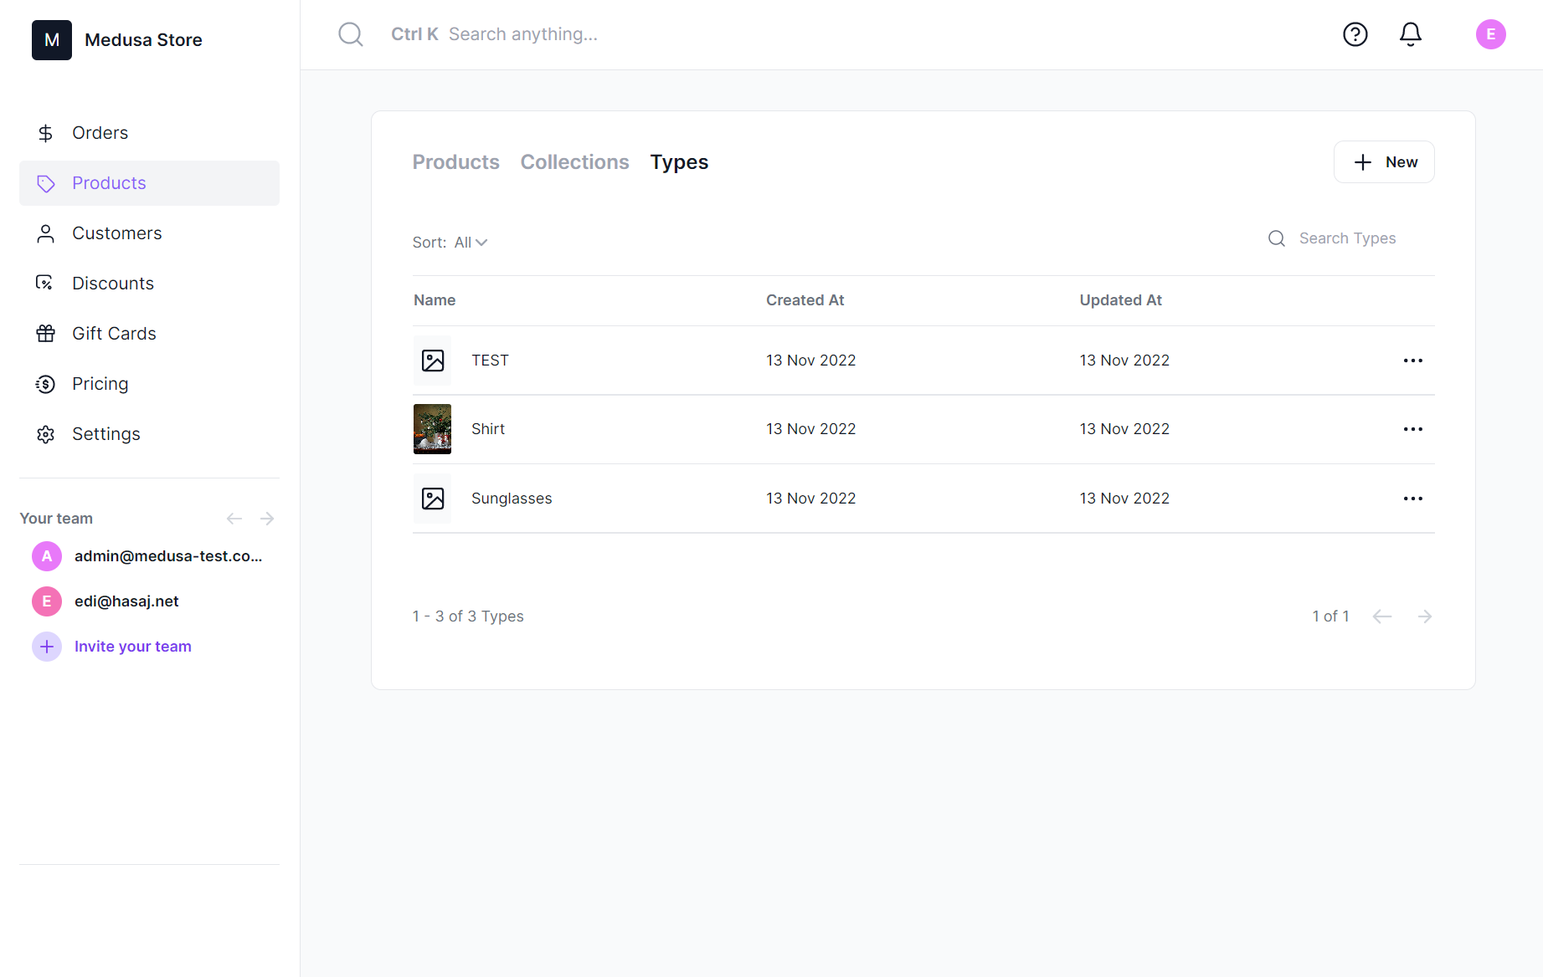Click Invite your team
1543x977 pixels.
click(x=132, y=646)
